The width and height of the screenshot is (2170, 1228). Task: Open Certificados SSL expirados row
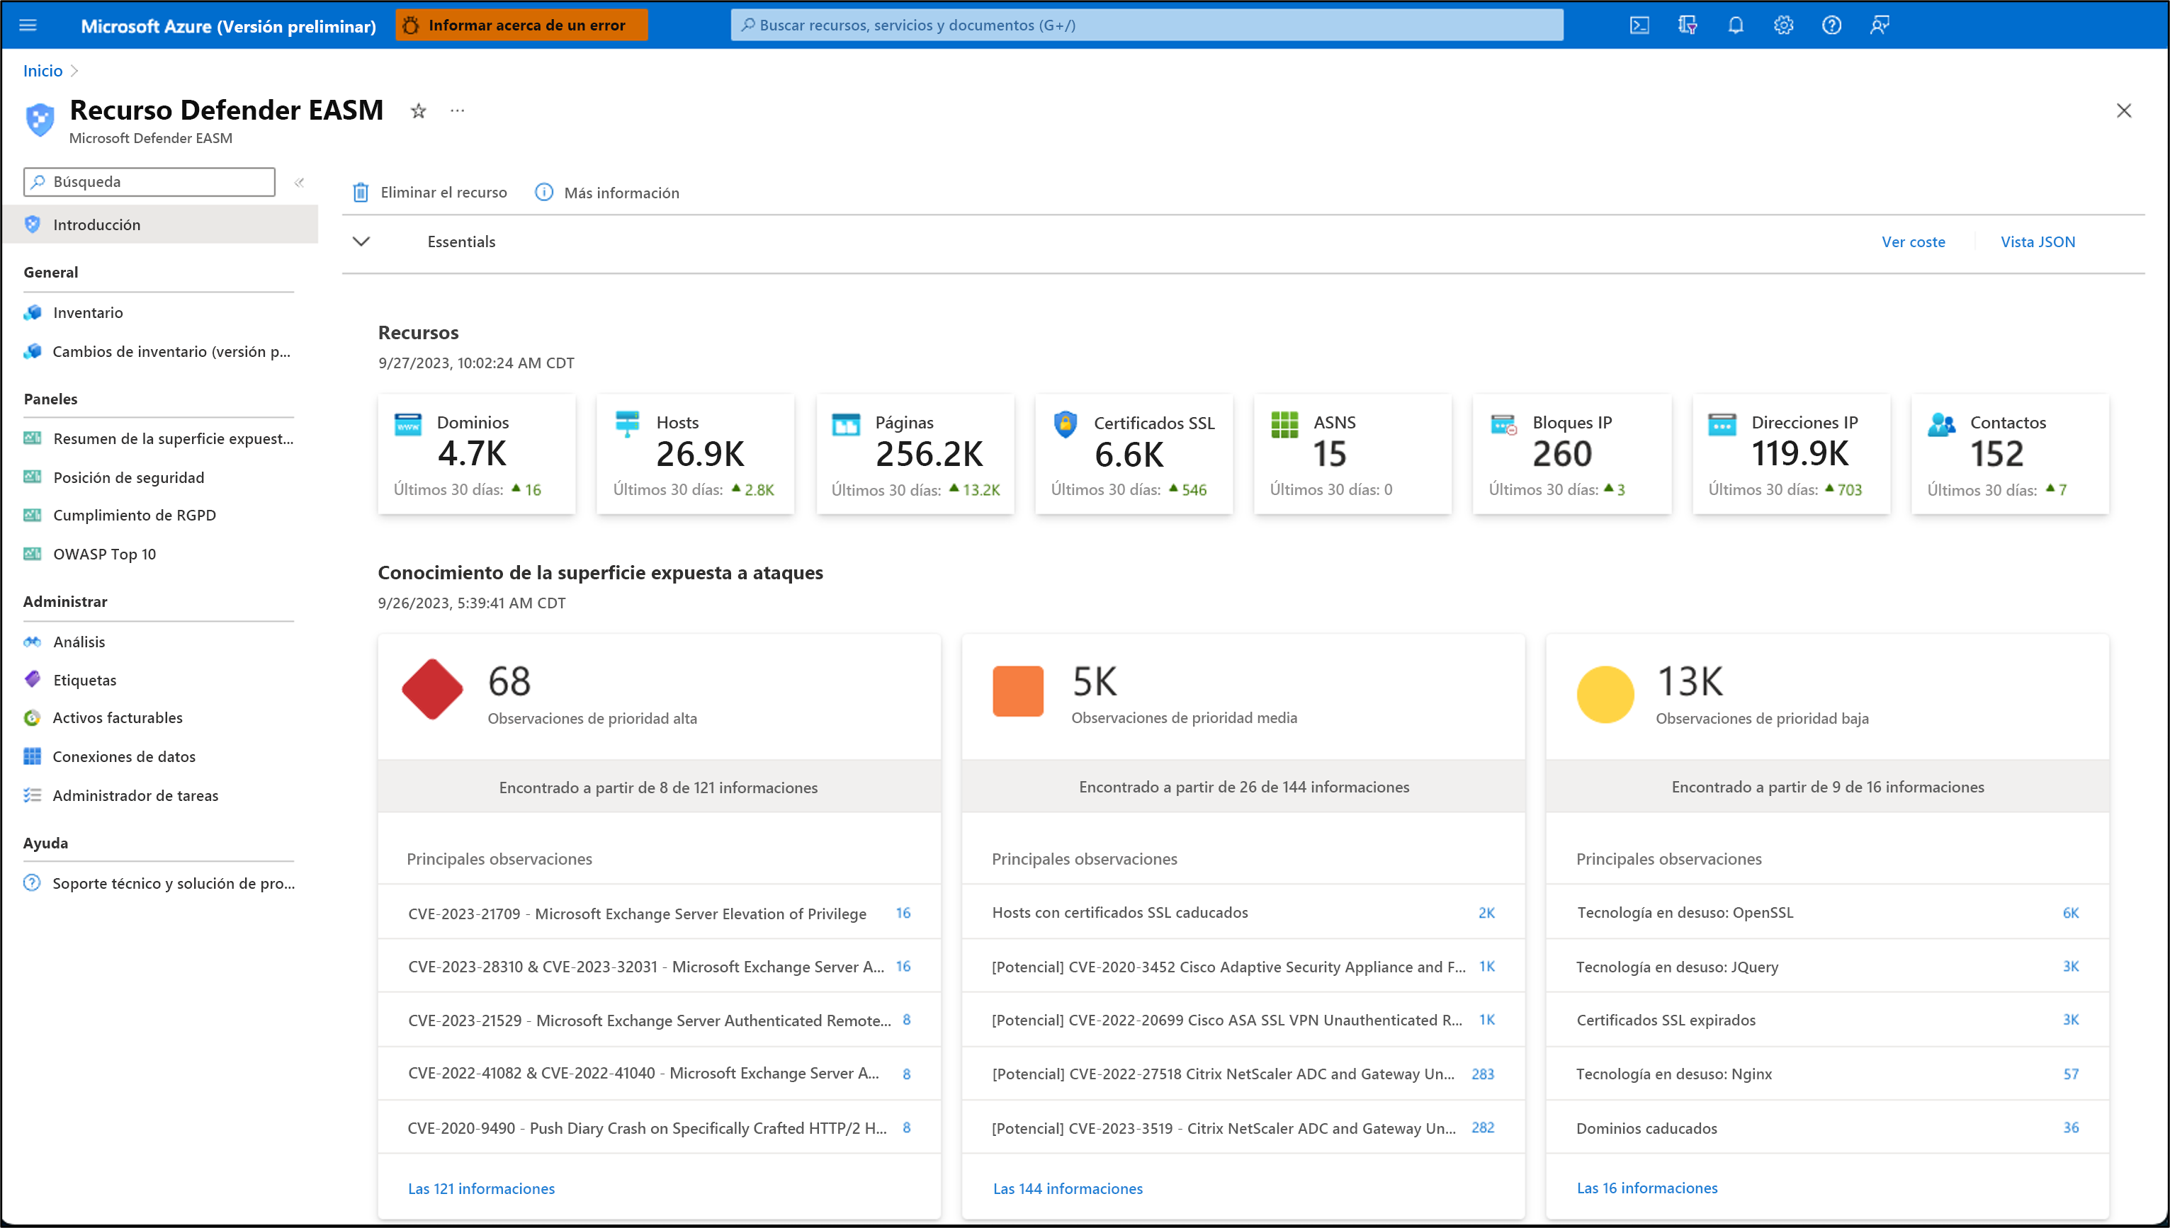click(1826, 1021)
